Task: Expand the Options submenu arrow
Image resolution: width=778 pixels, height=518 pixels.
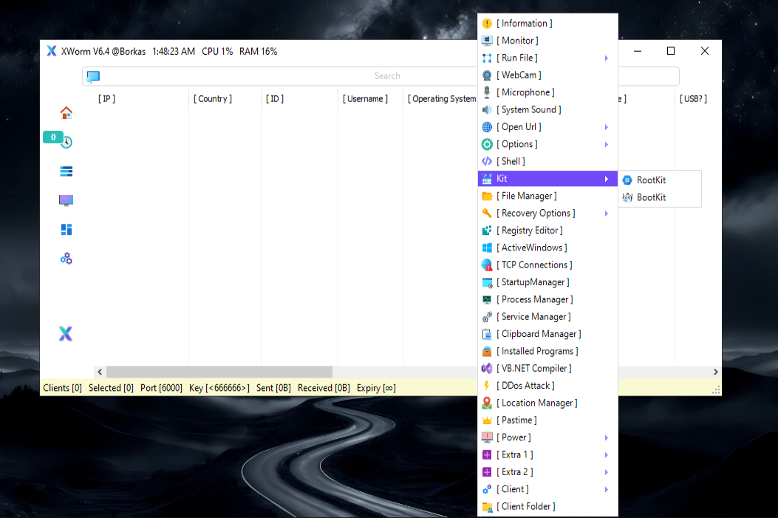Action: [x=607, y=144]
